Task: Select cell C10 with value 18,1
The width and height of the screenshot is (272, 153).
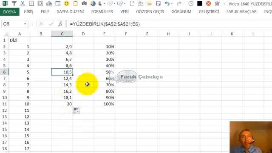Action: click(62, 97)
